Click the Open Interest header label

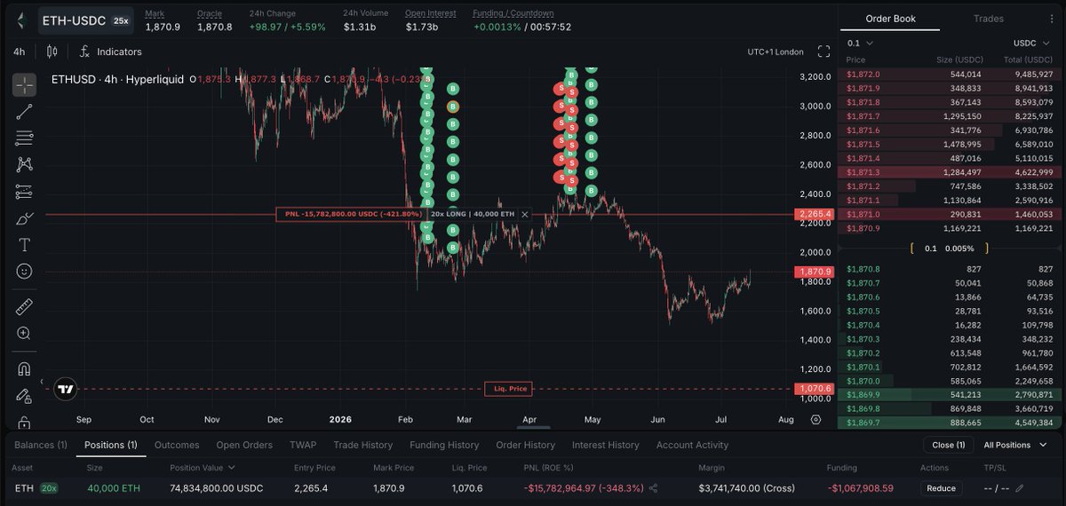tap(431, 13)
